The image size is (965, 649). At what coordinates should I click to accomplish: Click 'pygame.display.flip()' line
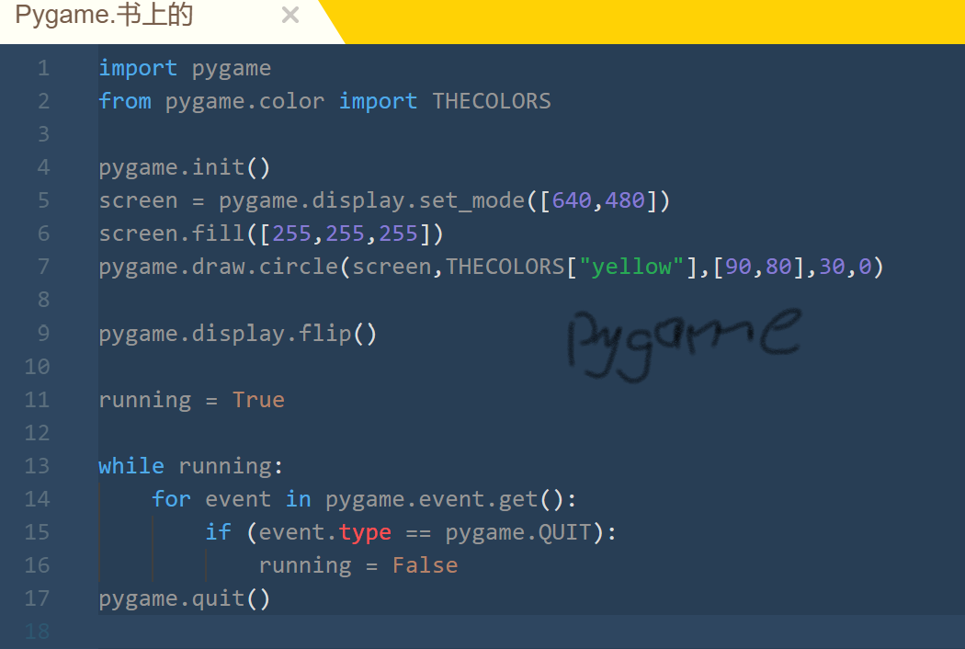pos(237,334)
